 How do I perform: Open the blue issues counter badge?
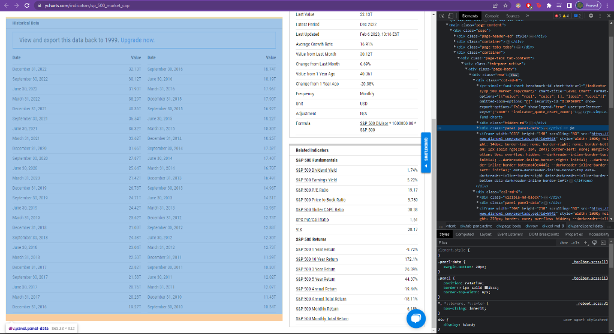[x=577, y=16]
